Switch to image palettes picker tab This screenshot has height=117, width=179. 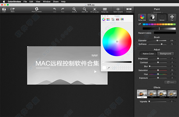pos(118,19)
